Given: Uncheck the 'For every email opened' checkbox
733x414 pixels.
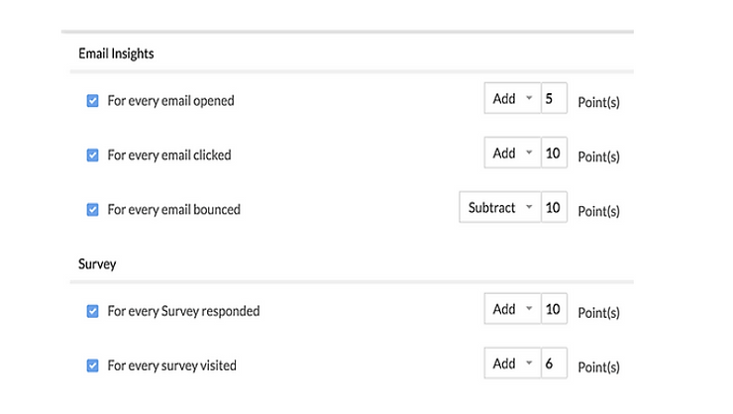Looking at the screenshot, I should (x=93, y=100).
